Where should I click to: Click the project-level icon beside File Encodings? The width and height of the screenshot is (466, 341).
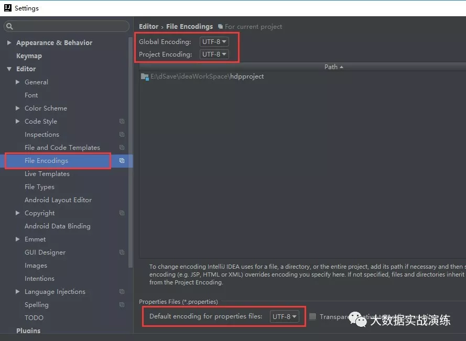[122, 160]
